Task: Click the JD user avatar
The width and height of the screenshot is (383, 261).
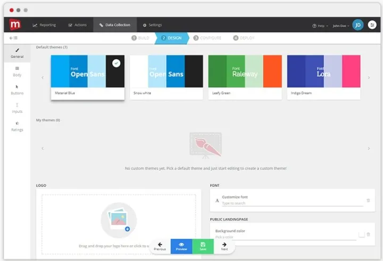Action: click(x=358, y=25)
